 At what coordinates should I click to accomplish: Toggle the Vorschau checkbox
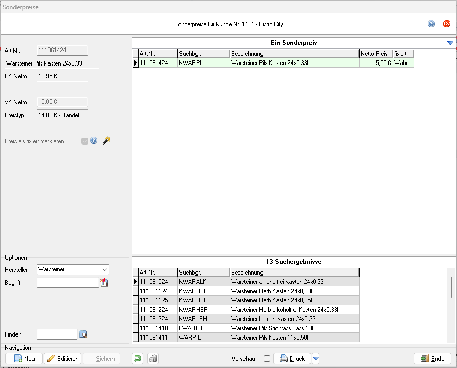tap(267, 359)
